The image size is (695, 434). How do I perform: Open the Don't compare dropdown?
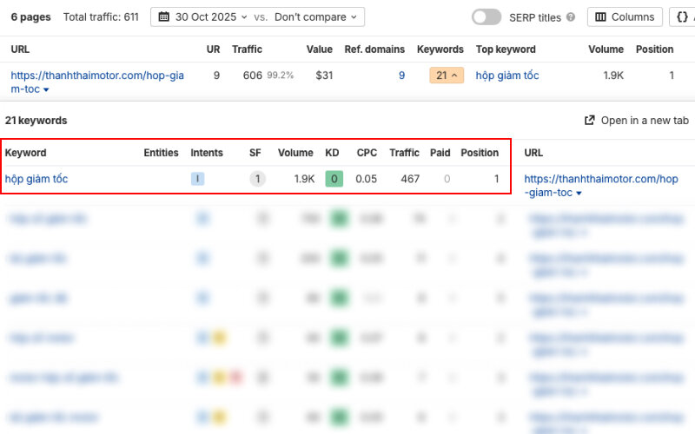[315, 17]
